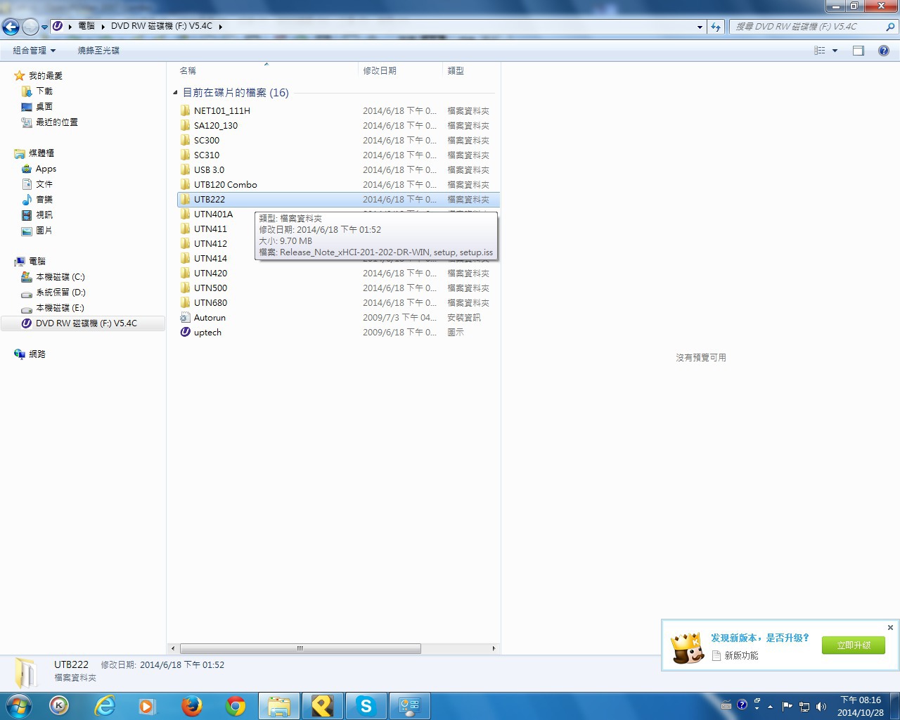Open 下載 in the favorites list
Image resolution: width=900 pixels, height=720 pixels.
[44, 91]
